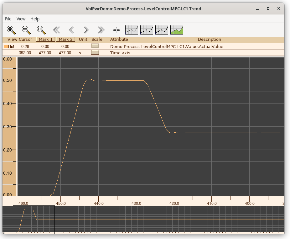Minimize the Trend window
Screen dimensions: 290x239
pos(257,9)
